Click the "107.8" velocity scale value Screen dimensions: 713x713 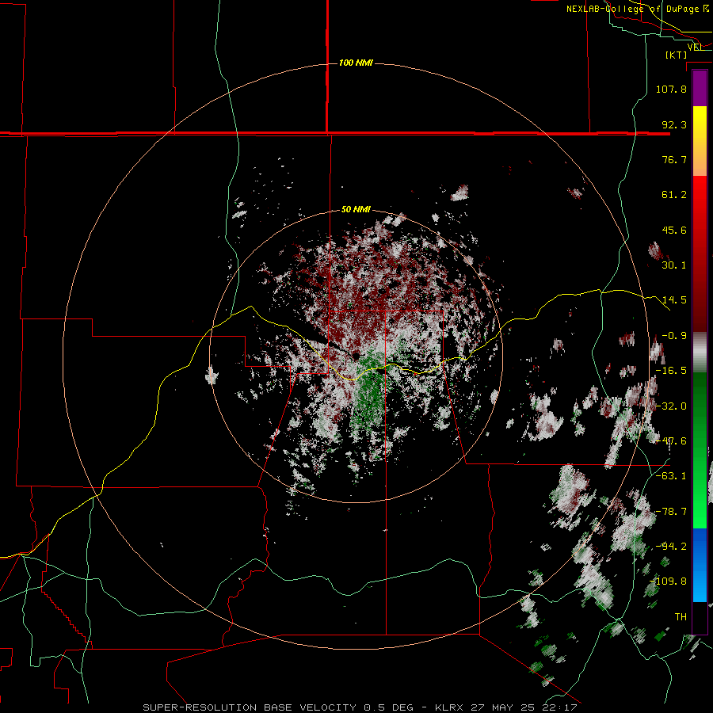click(671, 89)
